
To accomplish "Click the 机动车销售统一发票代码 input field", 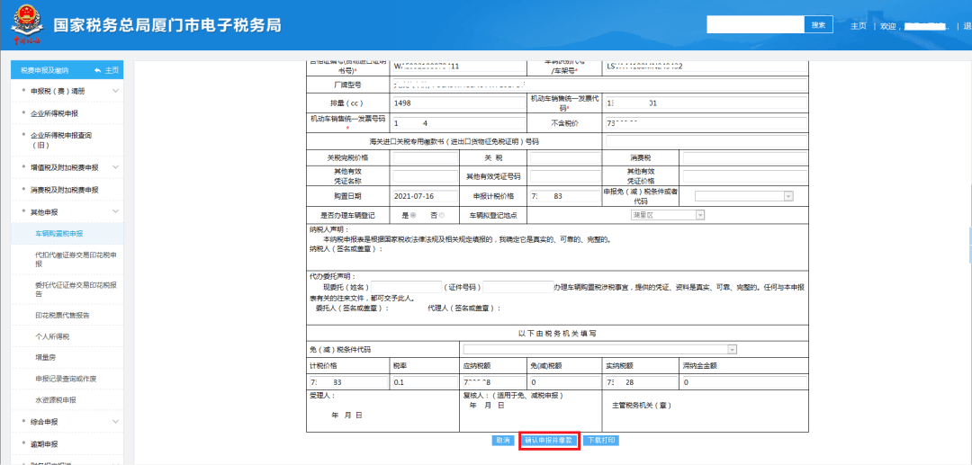I will [706, 103].
